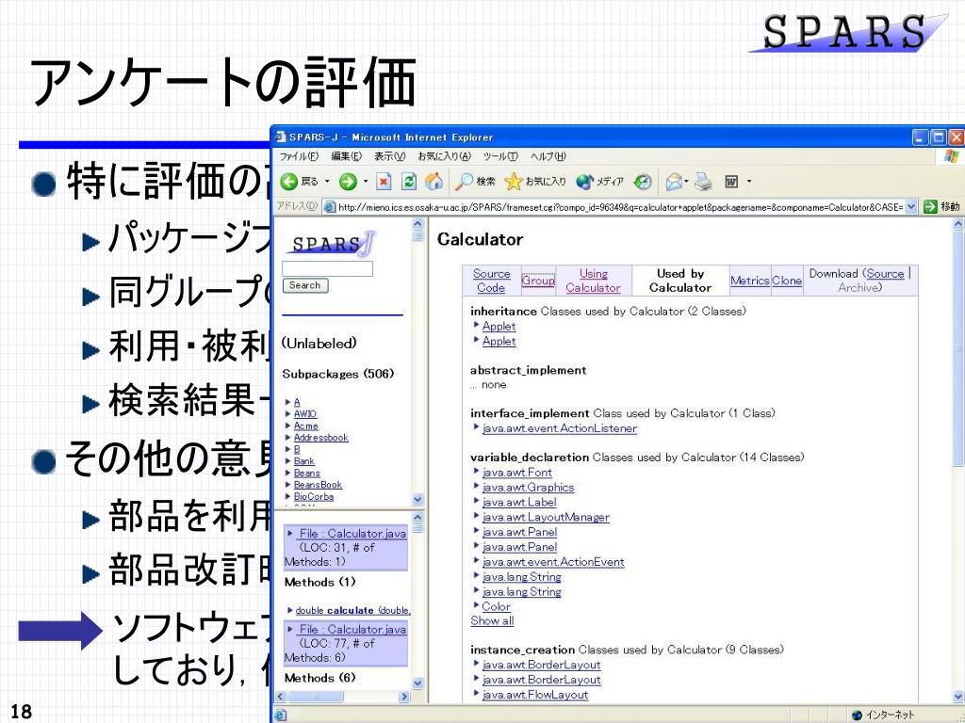
Task: Open the Back button history dropdown arrow
Action: [327, 182]
